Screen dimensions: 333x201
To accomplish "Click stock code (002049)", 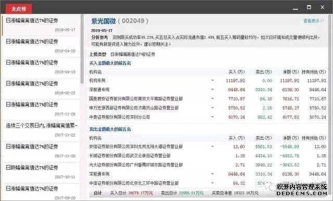I will click(133, 21).
